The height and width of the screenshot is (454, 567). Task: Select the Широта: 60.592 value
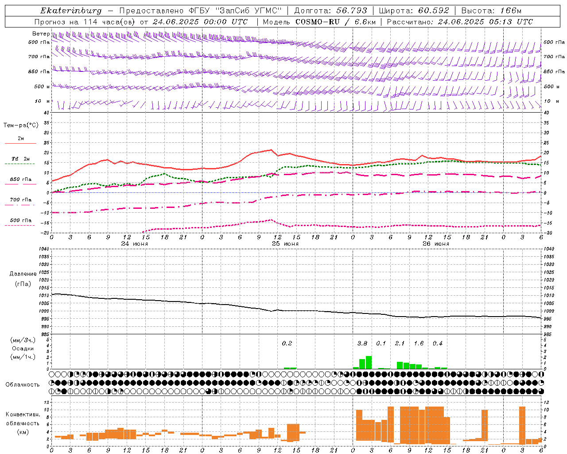(414, 11)
